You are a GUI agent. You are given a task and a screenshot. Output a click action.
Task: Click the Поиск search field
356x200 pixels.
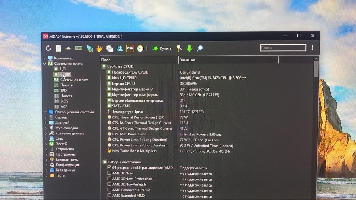pyautogui.click(x=283, y=48)
